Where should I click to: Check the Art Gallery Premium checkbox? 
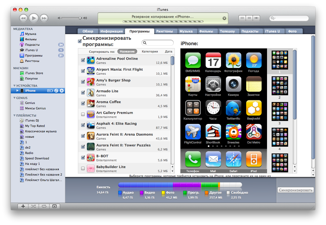pyautogui.click(x=83, y=114)
